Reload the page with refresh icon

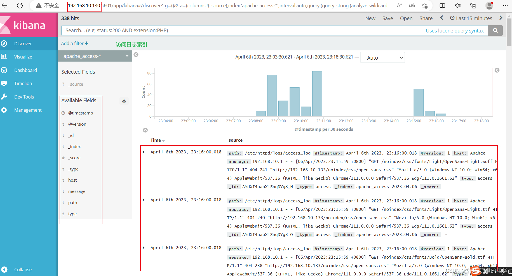(x=20, y=6)
